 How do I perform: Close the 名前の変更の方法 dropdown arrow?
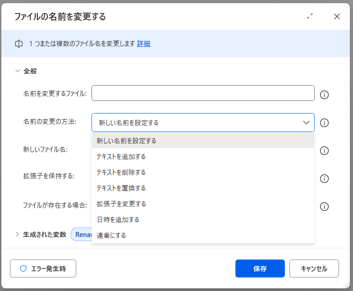click(x=306, y=123)
